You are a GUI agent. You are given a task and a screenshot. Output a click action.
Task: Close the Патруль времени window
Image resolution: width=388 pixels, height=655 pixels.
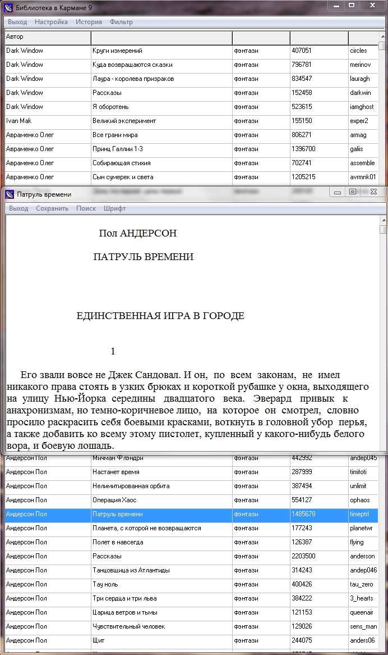pos(373,192)
